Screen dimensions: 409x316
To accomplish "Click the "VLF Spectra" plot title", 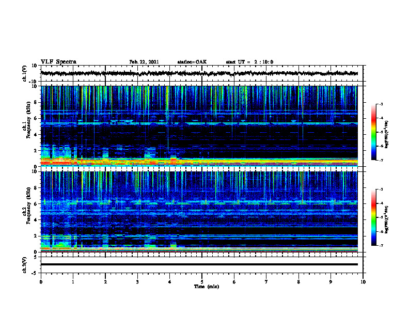I will tap(58, 62).
